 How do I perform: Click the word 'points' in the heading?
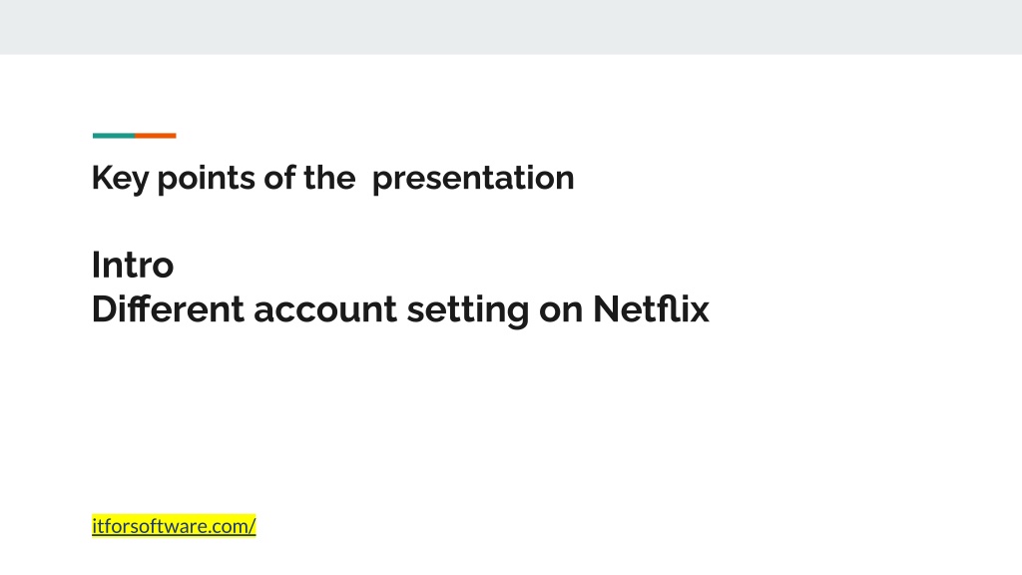tap(206, 179)
